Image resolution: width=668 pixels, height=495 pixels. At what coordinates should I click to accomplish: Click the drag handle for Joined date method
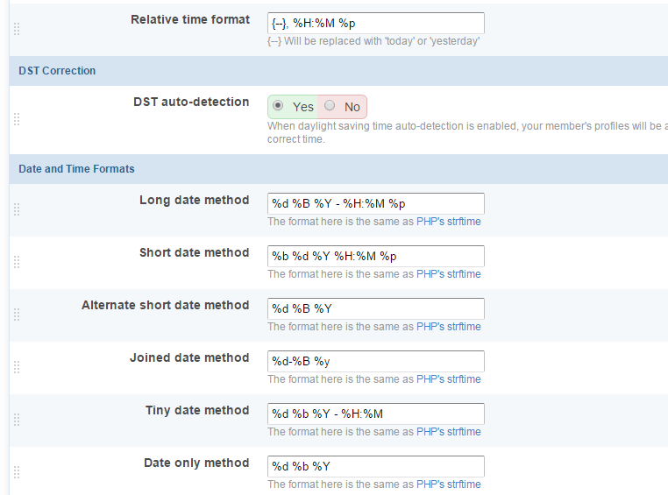17,367
